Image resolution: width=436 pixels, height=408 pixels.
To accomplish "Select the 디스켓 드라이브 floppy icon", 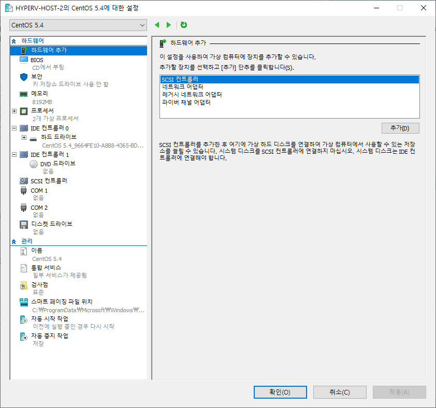I will [23, 225].
